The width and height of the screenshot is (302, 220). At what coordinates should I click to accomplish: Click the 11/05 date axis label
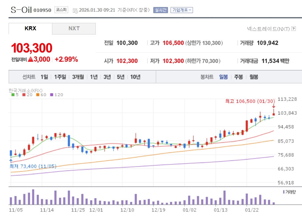tap(16, 210)
